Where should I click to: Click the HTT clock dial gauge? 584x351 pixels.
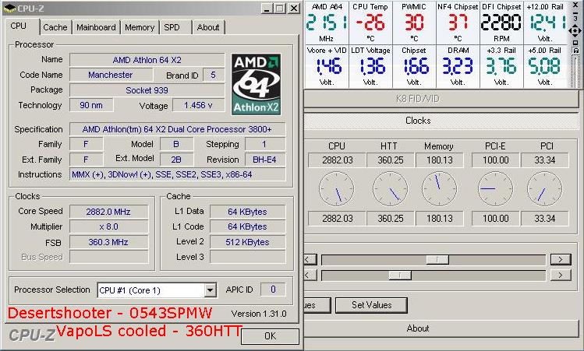(390, 189)
